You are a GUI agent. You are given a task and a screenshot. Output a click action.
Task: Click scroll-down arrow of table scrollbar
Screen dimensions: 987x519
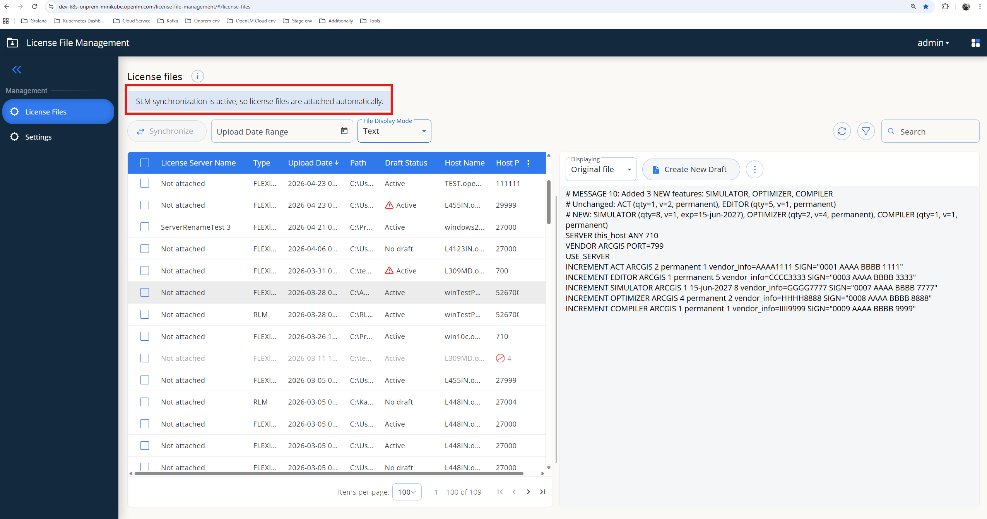549,468
